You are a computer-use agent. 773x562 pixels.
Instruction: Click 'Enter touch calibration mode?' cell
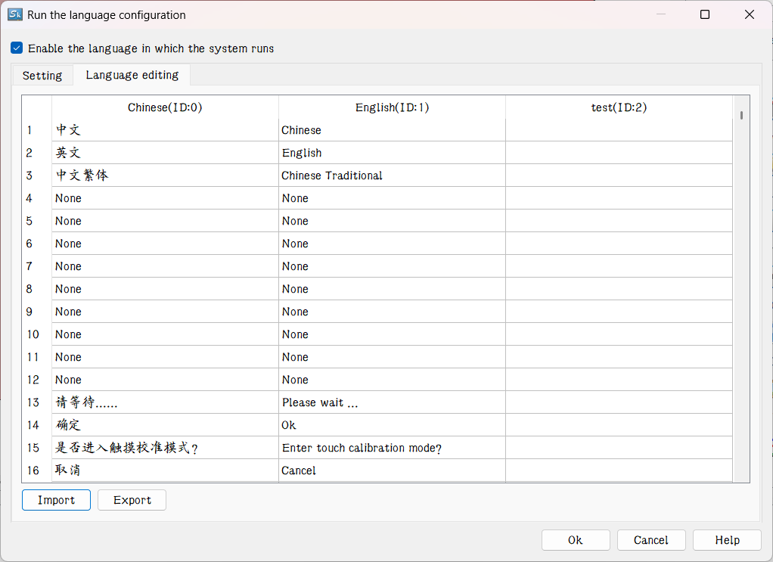[x=392, y=448]
